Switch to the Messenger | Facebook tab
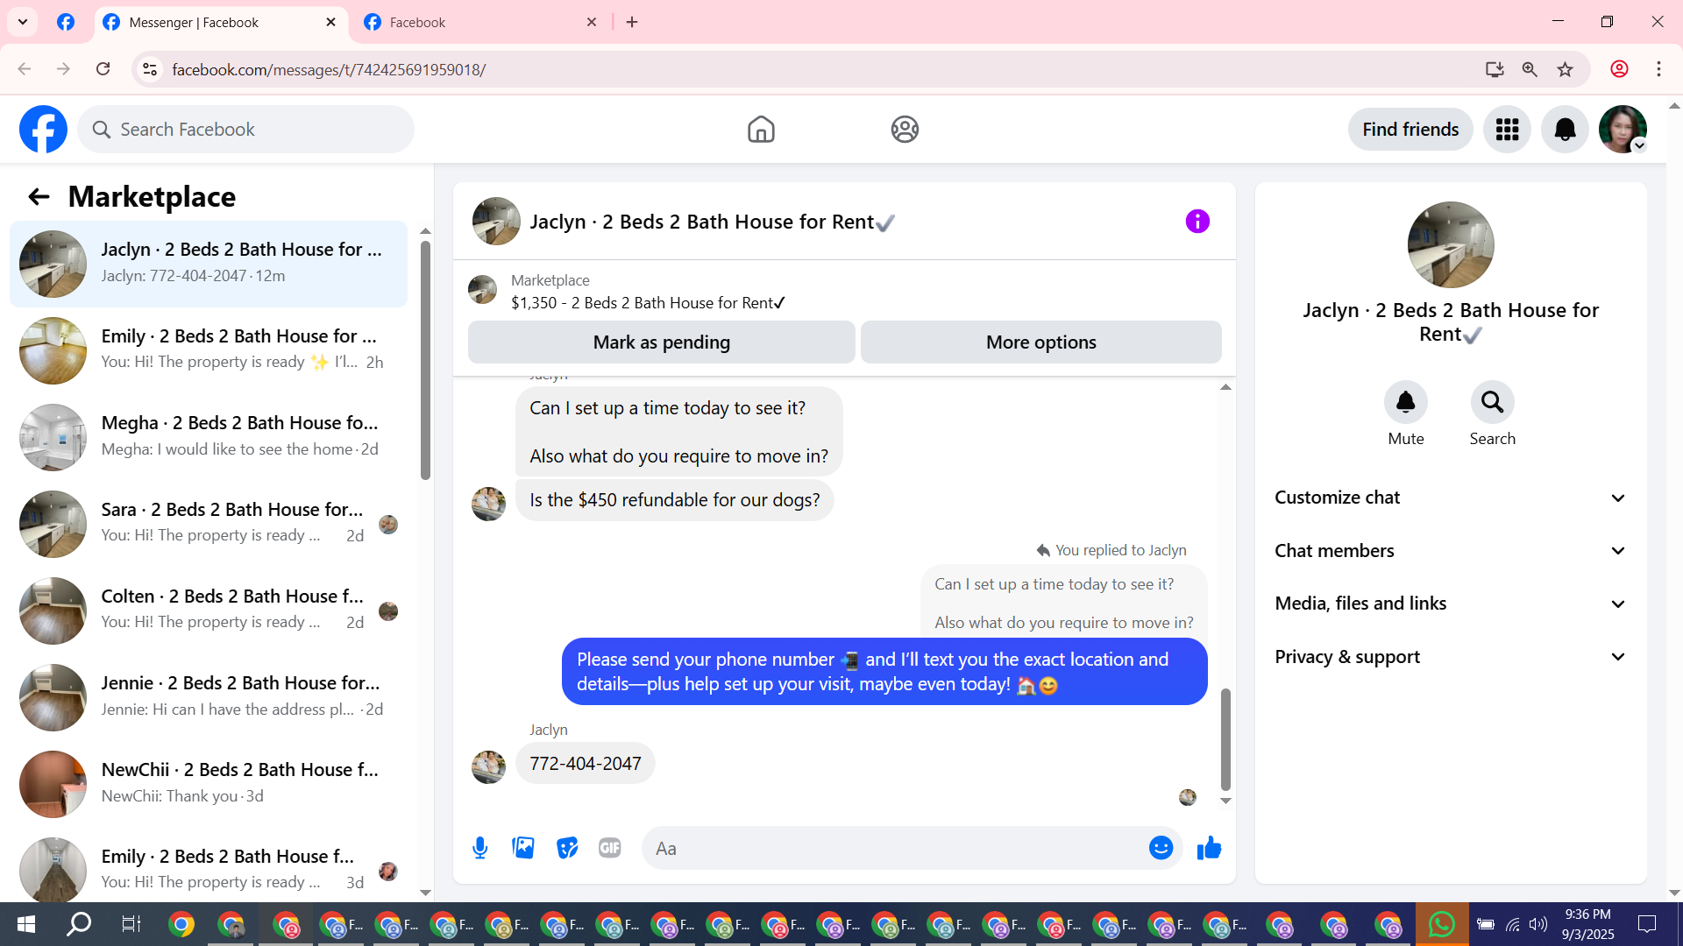The image size is (1683, 946). coord(219,23)
